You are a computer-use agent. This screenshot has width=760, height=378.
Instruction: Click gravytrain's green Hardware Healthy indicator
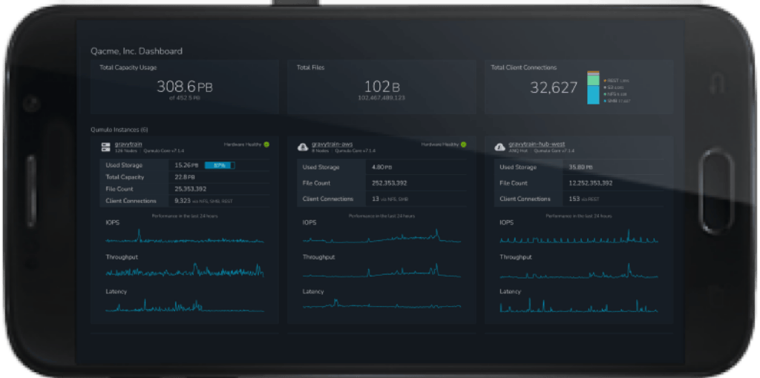266,145
